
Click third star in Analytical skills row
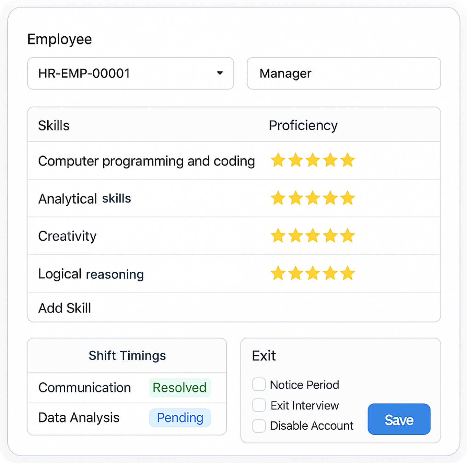pyautogui.click(x=313, y=198)
